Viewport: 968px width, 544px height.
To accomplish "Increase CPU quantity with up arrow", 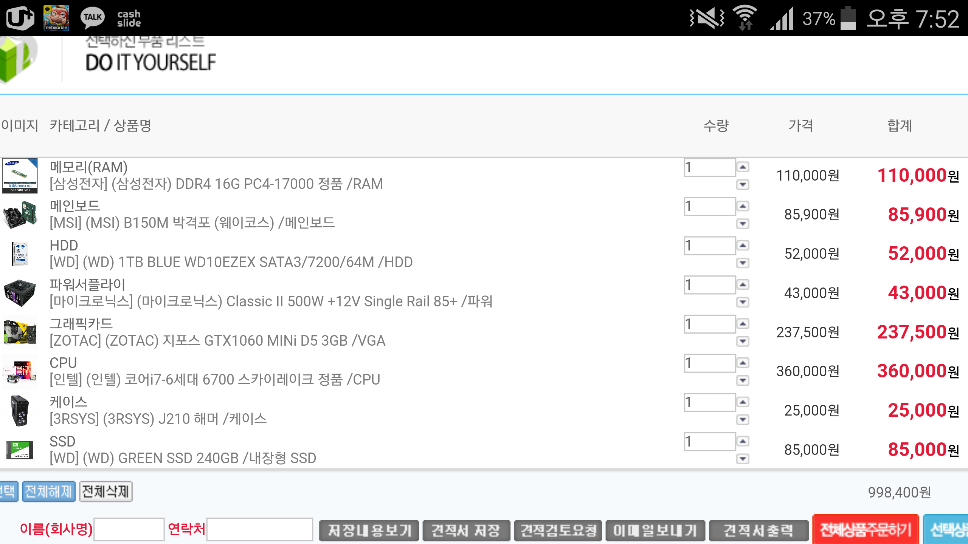I will tap(743, 363).
